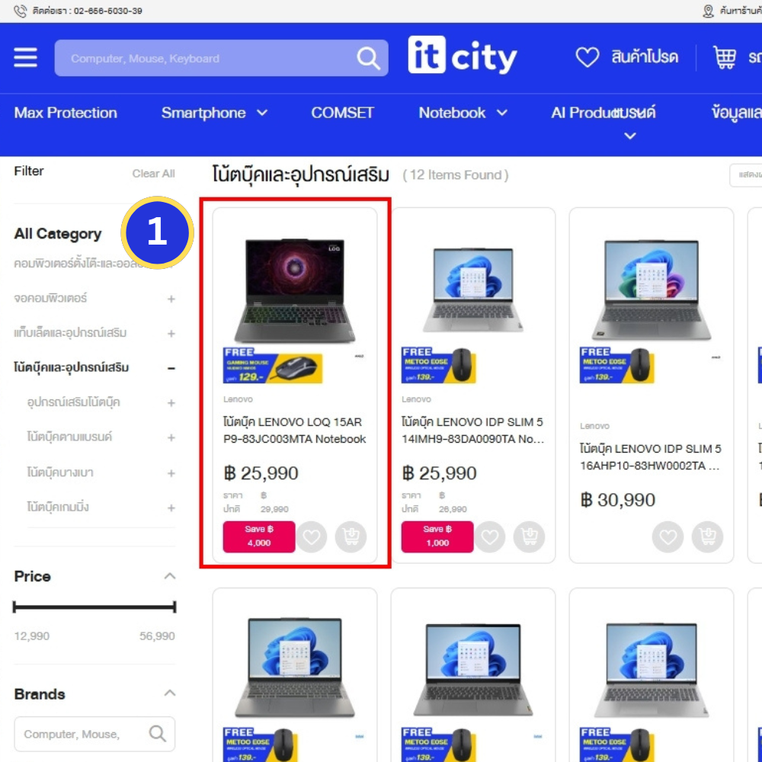Click the LENOVO LOQ 15AR laptop image

click(x=294, y=290)
